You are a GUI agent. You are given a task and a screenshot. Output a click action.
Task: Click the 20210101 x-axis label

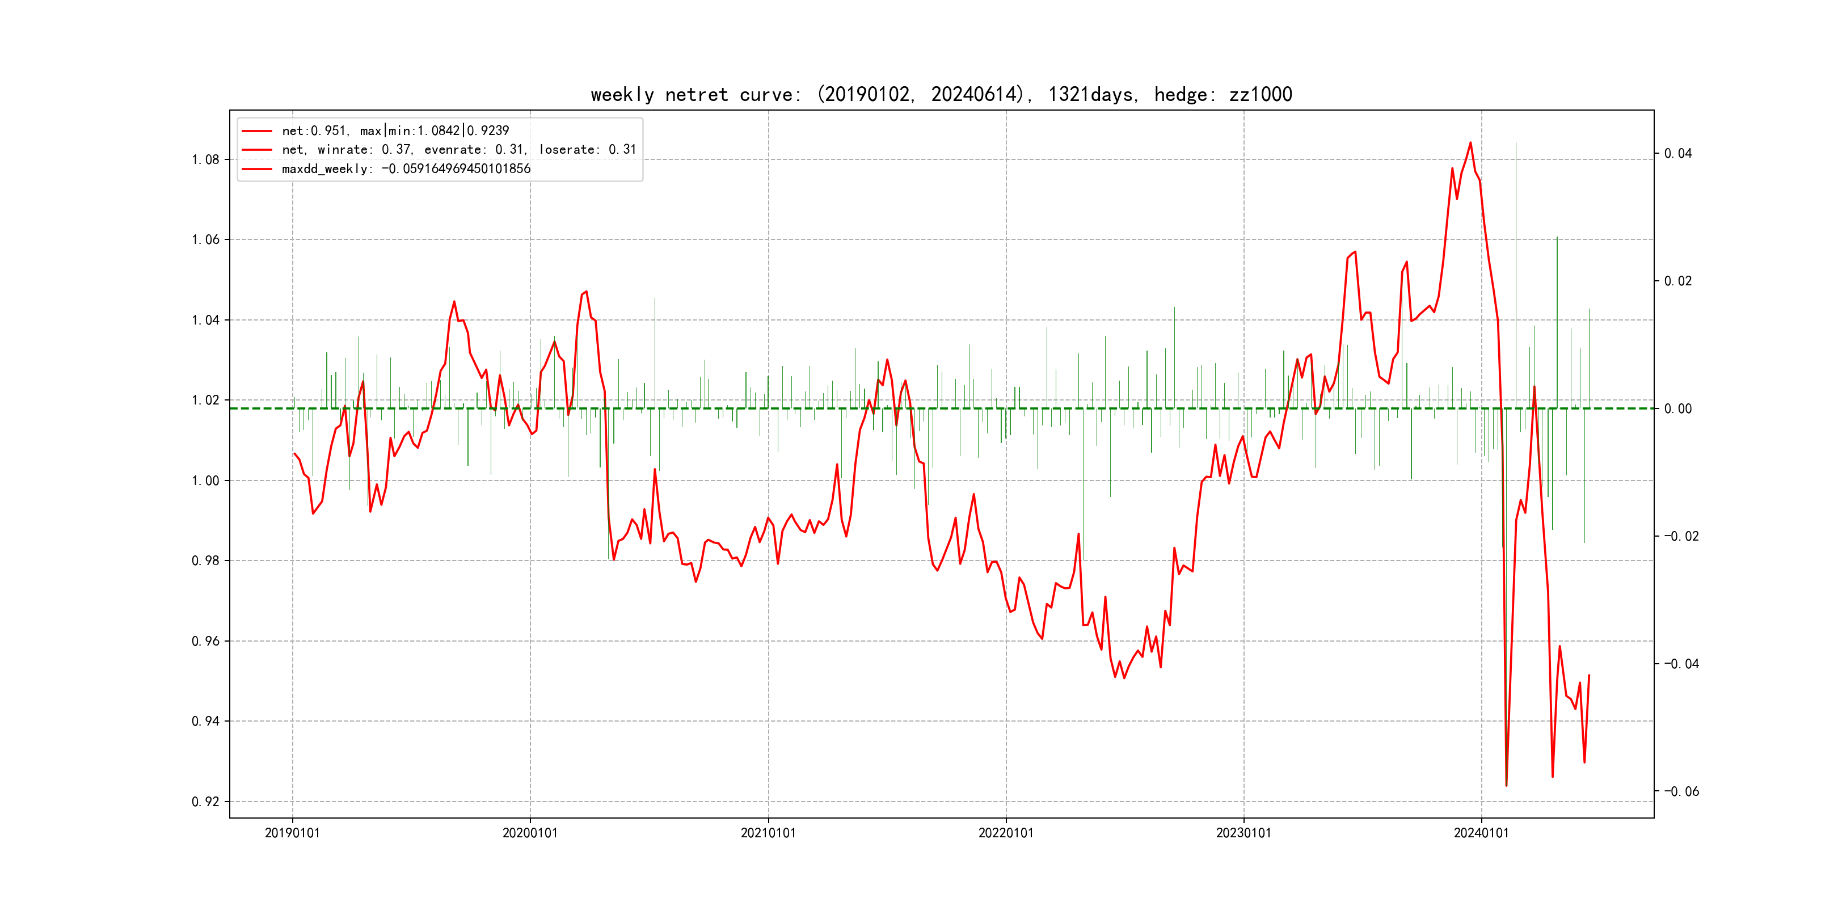coord(768,833)
